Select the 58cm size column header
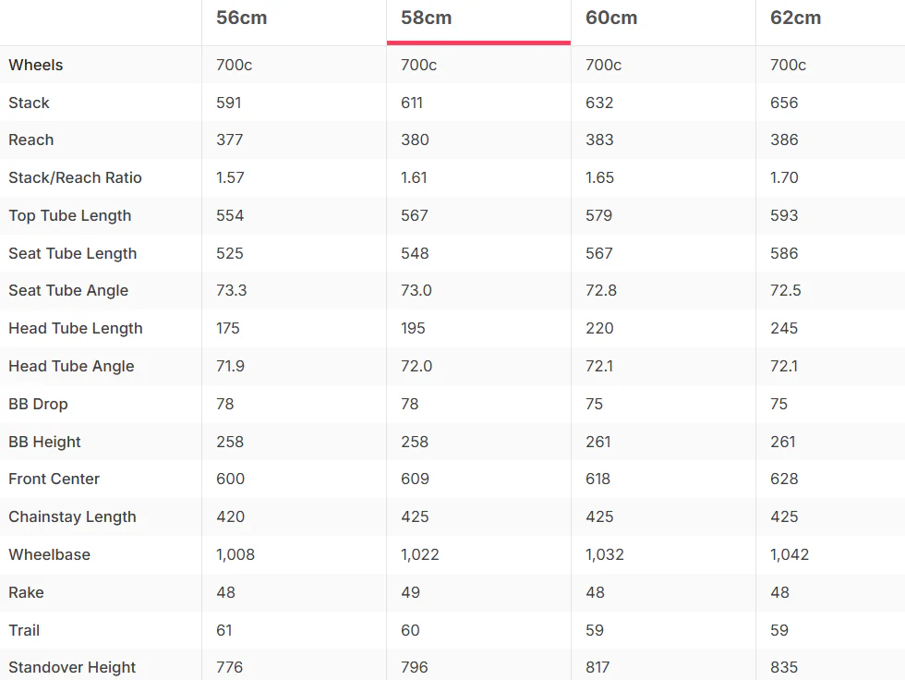 427,18
